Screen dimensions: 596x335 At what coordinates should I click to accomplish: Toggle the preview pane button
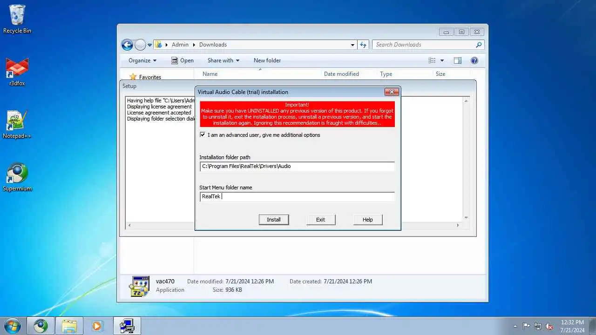[x=458, y=60]
